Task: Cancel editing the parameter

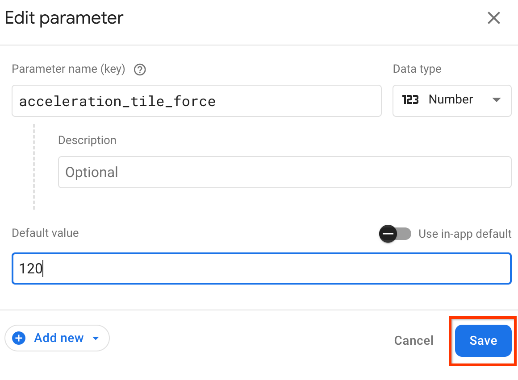Action: pos(414,341)
